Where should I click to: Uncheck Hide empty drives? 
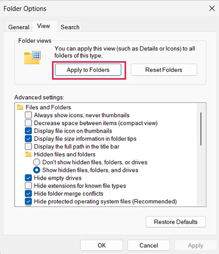tap(28, 178)
